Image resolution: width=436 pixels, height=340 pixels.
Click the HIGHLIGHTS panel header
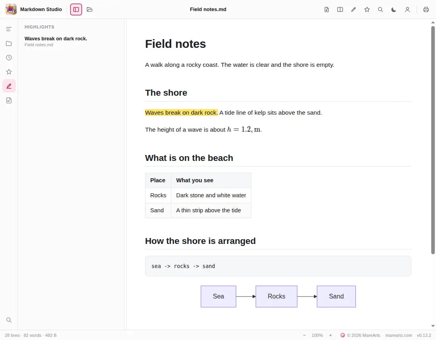(x=40, y=27)
